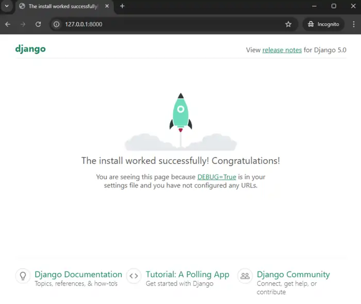Maximize the browser window
Screen dimensions: 361x304
(x=334, y=6)
